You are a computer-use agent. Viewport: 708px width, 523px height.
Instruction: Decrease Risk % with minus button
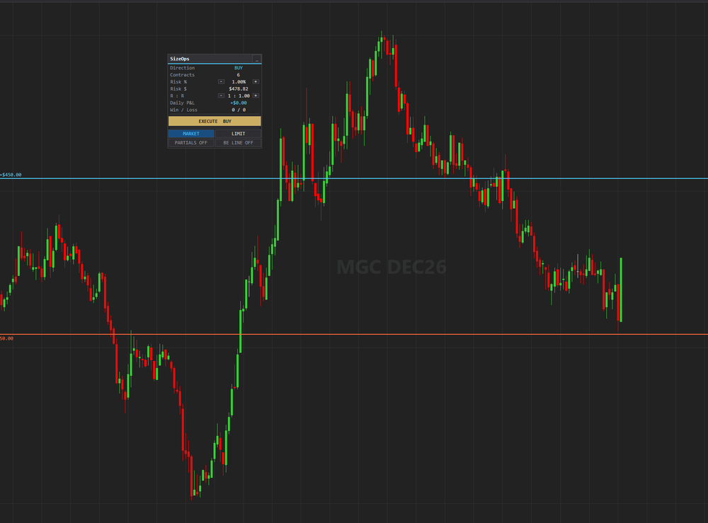[221, 81]
